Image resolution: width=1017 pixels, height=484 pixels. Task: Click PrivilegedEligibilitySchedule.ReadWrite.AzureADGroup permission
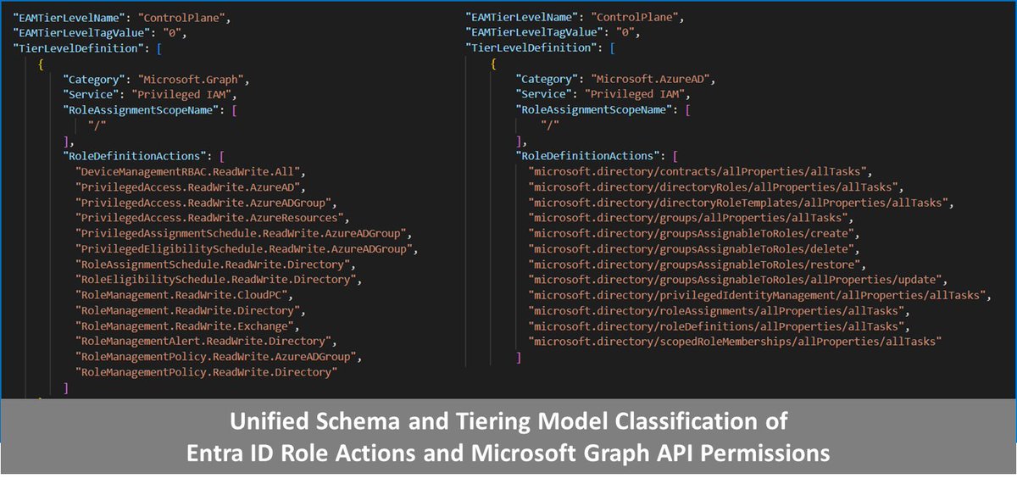[247, 248]
